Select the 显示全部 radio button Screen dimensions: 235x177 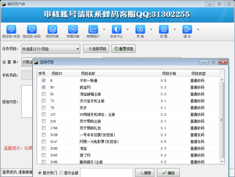click(x=61, y=173)
